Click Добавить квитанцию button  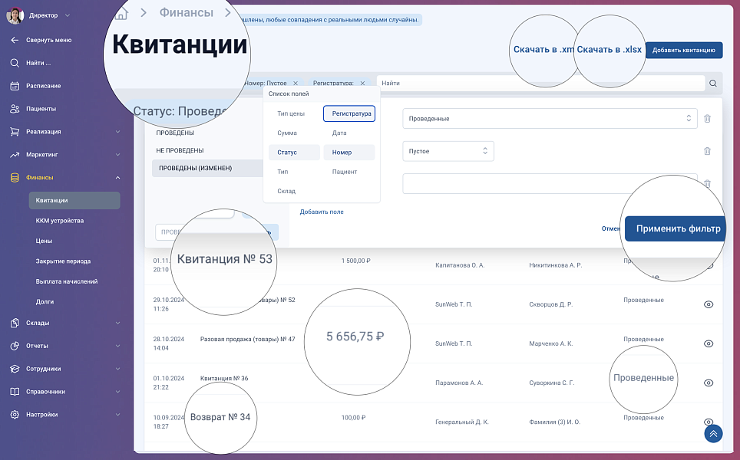click(x=683, y=51)
